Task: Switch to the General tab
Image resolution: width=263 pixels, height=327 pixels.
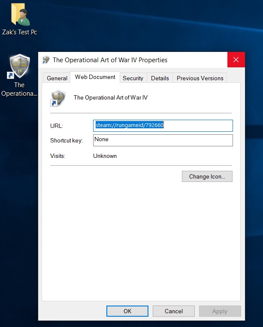Action: tap(57, 78)
